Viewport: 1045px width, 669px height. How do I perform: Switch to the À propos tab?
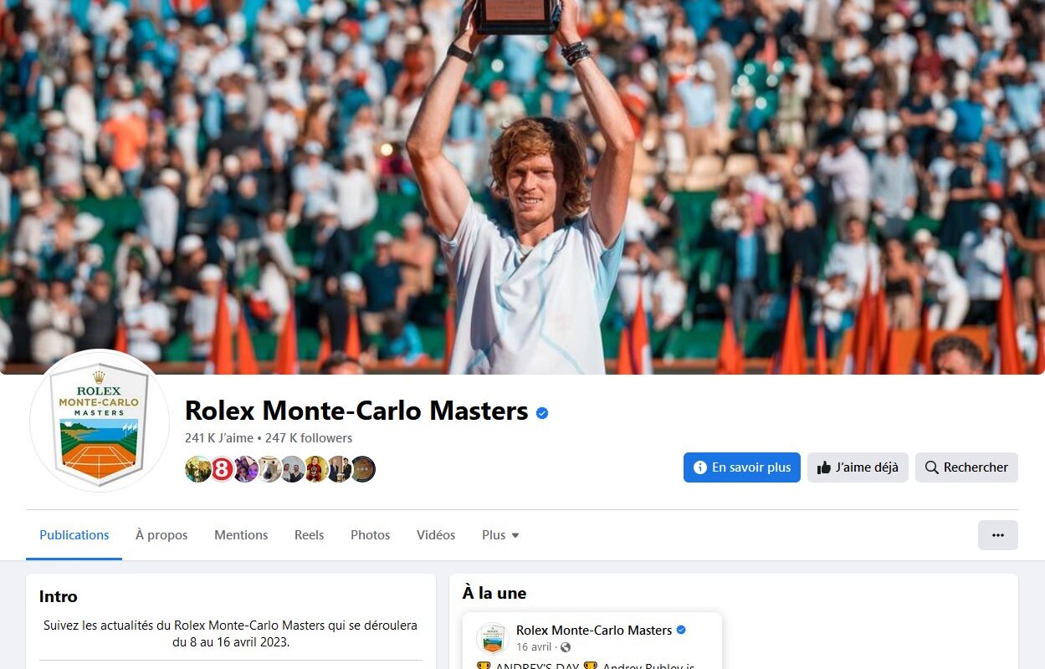(161, 535)
